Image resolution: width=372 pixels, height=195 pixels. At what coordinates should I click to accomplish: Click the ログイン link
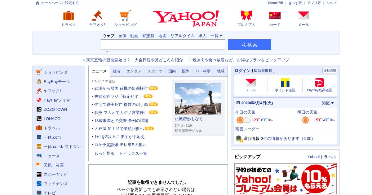242,71
